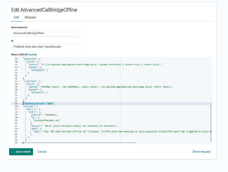This screenshot has height=172, width=228.
Task: Click the Watch JSON label
Action: (18, 55)
